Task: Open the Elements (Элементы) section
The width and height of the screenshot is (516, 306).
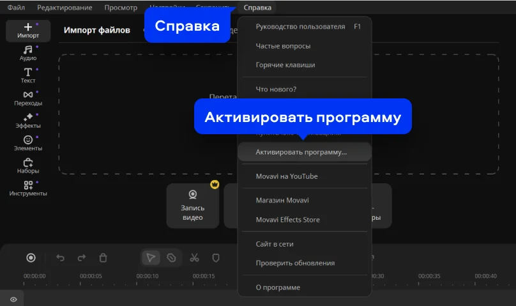Action: click(x=28, y=144)
